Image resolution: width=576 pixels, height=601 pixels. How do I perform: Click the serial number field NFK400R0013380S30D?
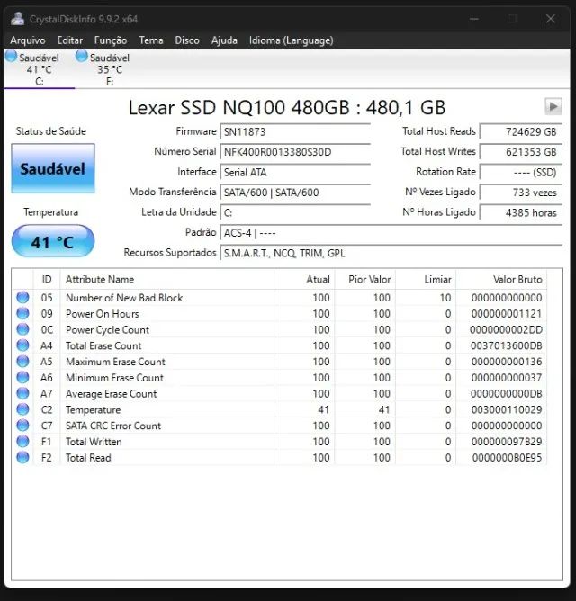click(295, 152)
